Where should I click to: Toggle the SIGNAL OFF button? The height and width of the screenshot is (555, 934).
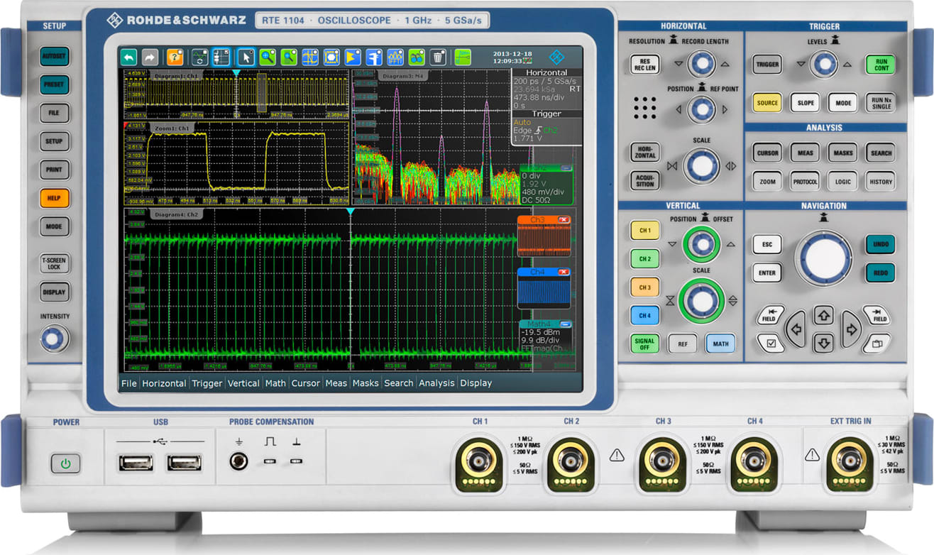pyautogui.click(x=644, y=344)
